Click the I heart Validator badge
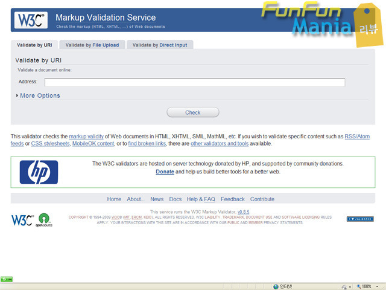The width and height of the screenshot is (386, 290). [360, 219]
